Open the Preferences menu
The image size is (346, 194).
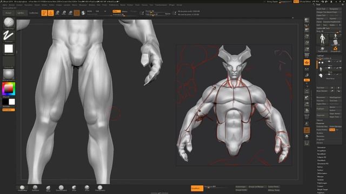click(x=114, y=5)
